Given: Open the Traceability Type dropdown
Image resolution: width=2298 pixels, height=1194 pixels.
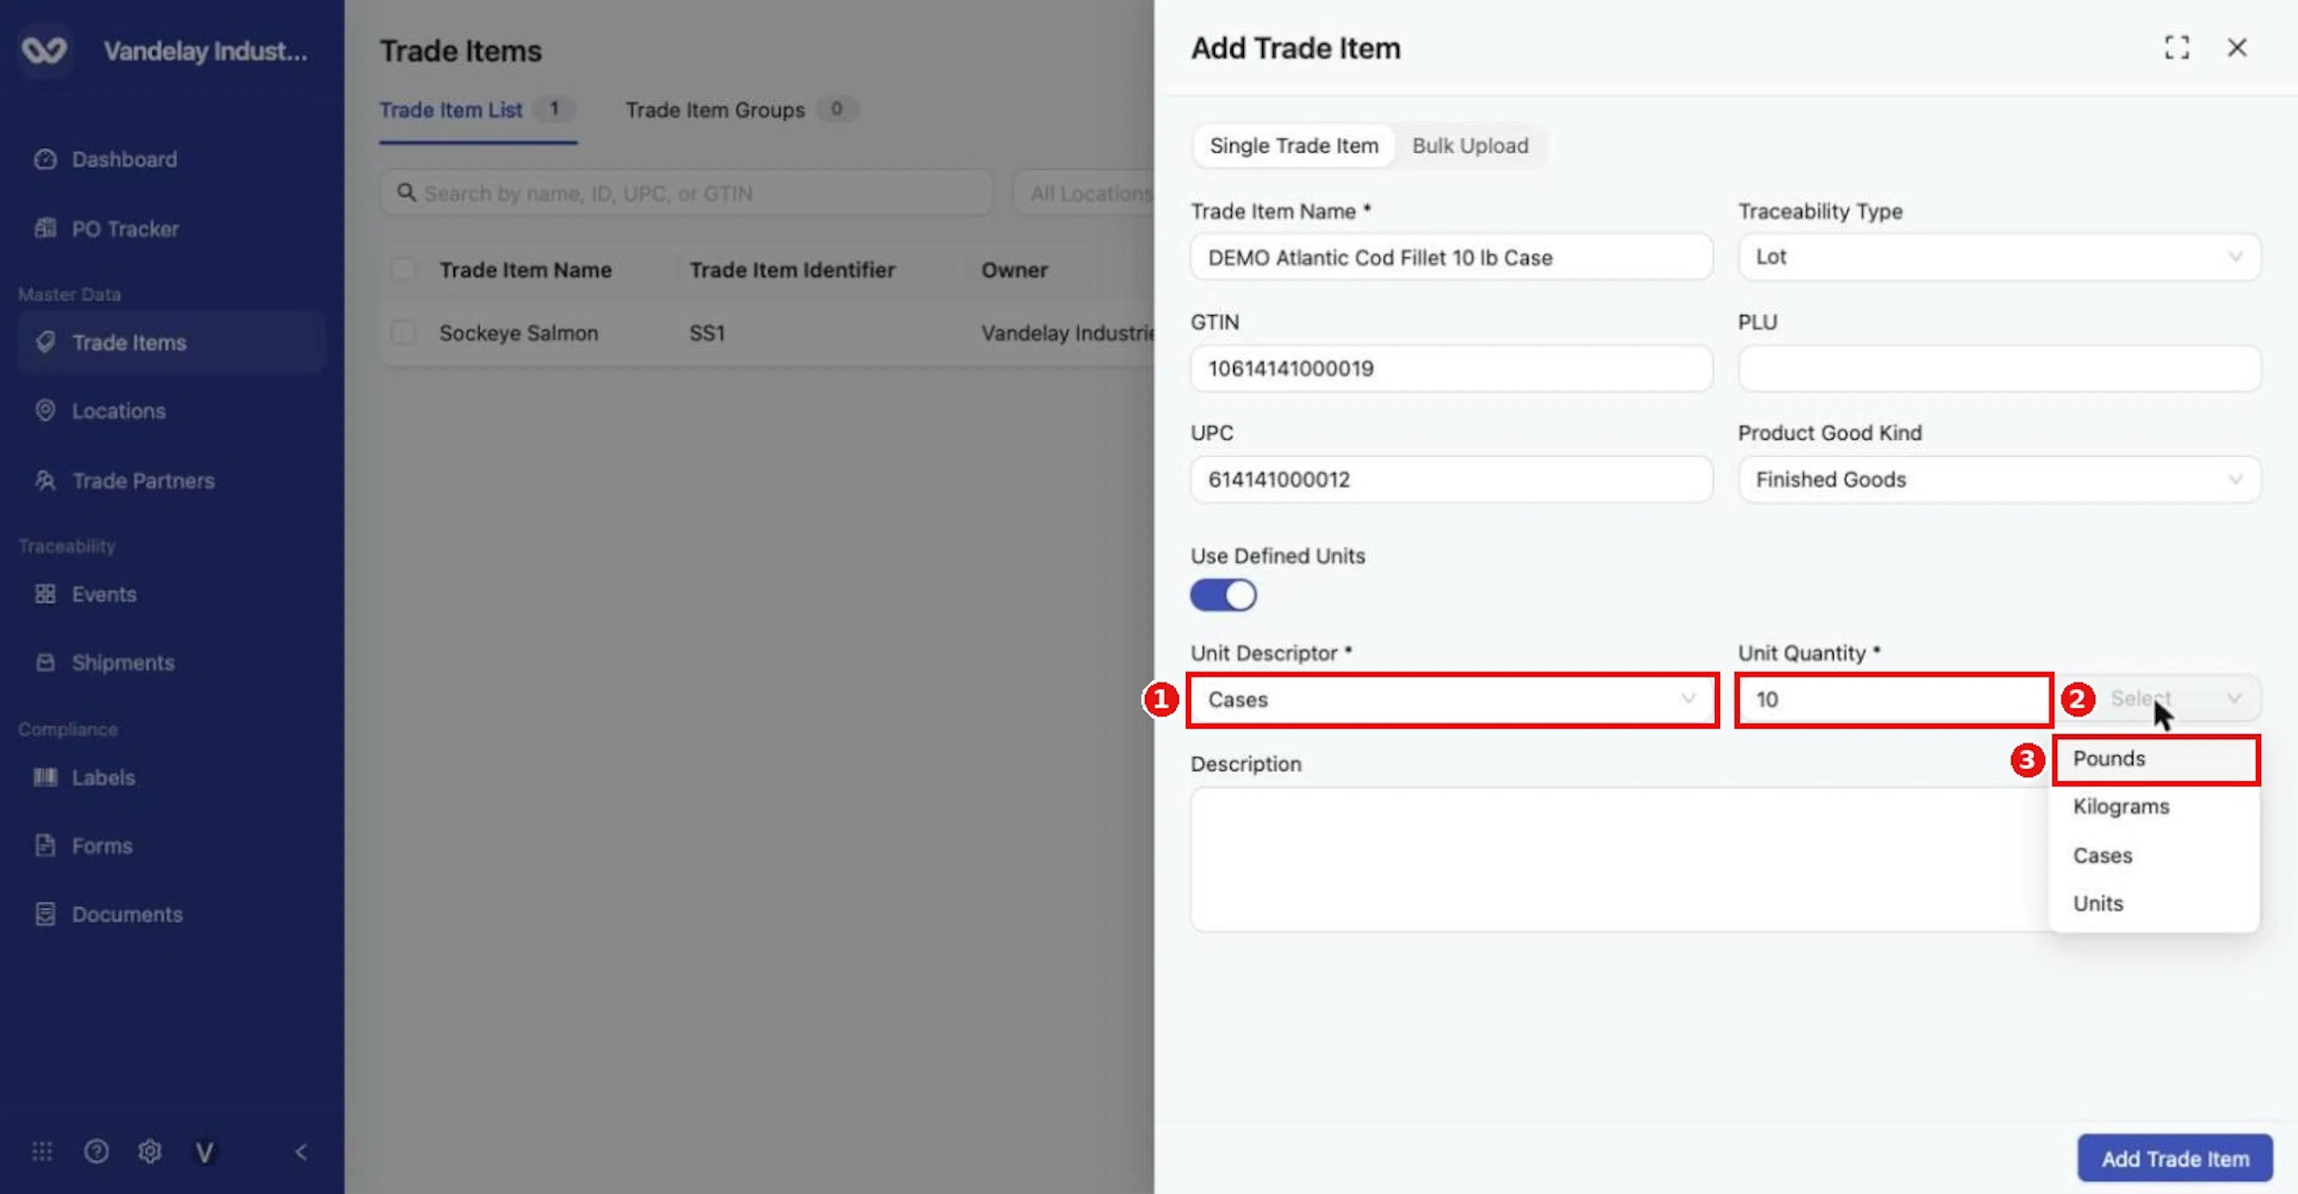Looking at the screenshot, I should 1998,257.
